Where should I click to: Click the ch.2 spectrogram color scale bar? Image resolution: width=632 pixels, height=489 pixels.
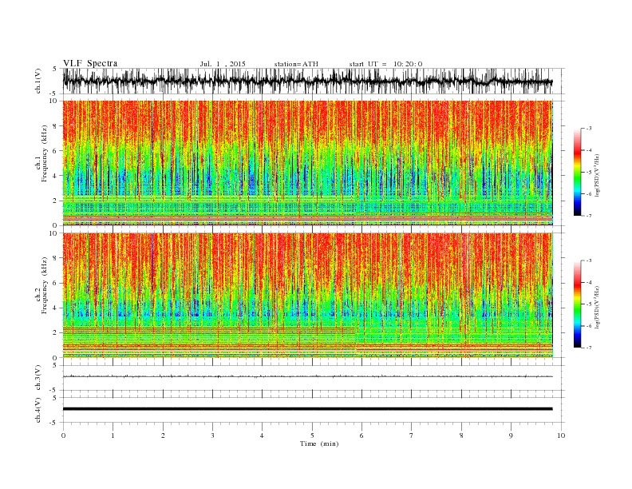pyautogui.click(x=577, y=304)
